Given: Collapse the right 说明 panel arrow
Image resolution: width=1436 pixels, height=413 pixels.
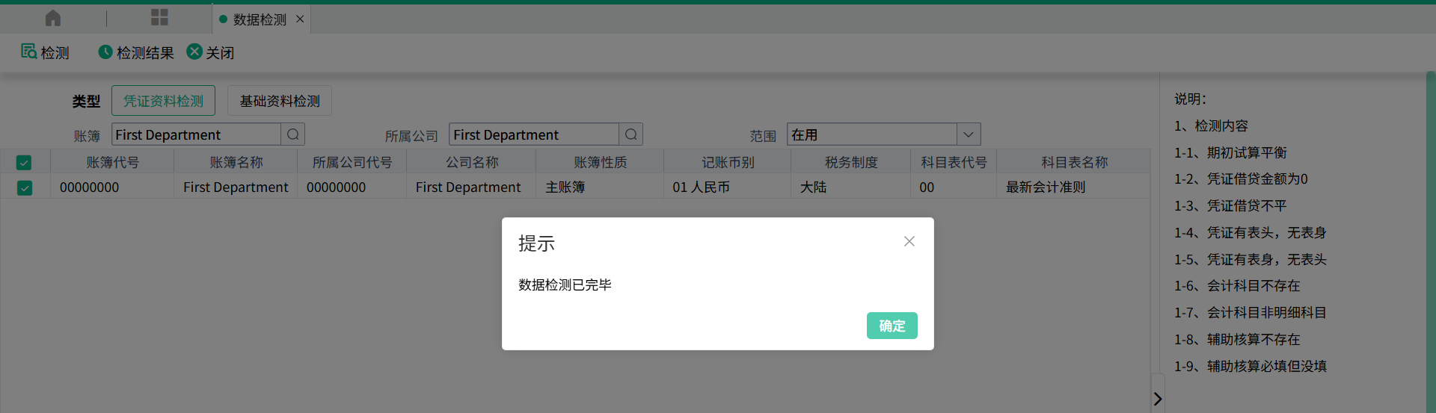Looking at the screenshot, I should coord(1157,399).
